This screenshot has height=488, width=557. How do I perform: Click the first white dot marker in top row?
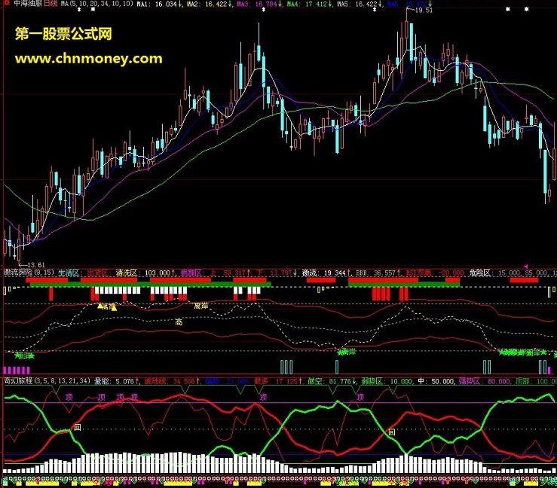pyautogui.click(x=79, y=9)
